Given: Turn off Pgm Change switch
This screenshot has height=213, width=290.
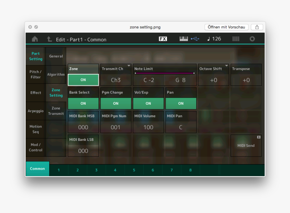Looking at the screenshot, I should point(116,103).
